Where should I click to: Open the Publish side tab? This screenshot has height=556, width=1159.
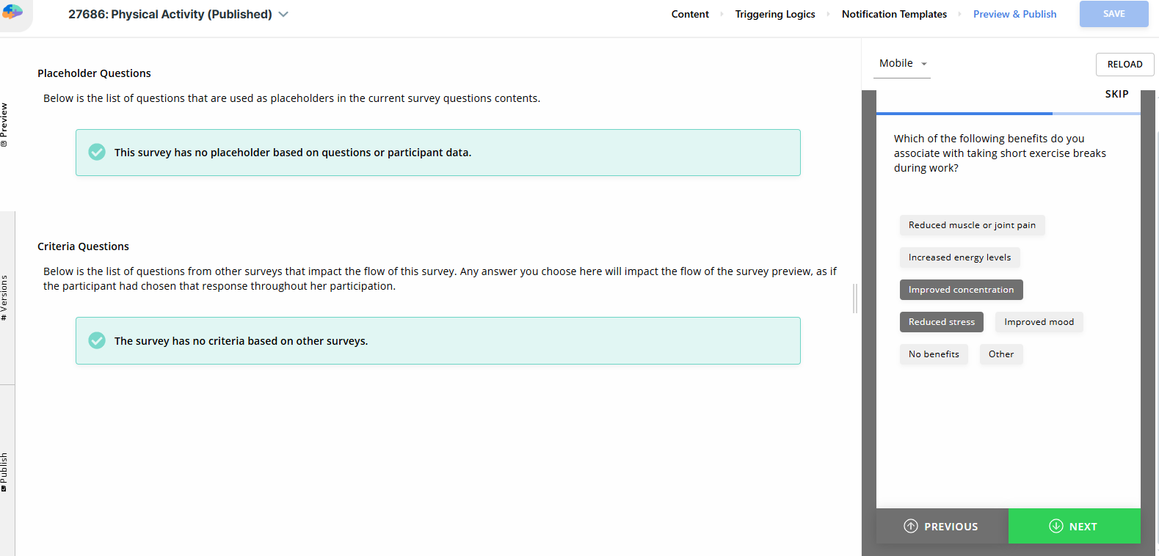[4, 472]
